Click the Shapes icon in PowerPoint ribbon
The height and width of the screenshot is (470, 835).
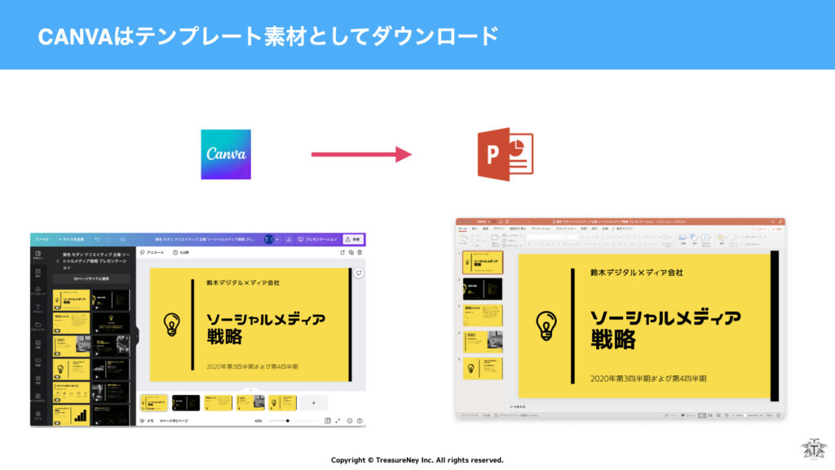pos(694,239)
